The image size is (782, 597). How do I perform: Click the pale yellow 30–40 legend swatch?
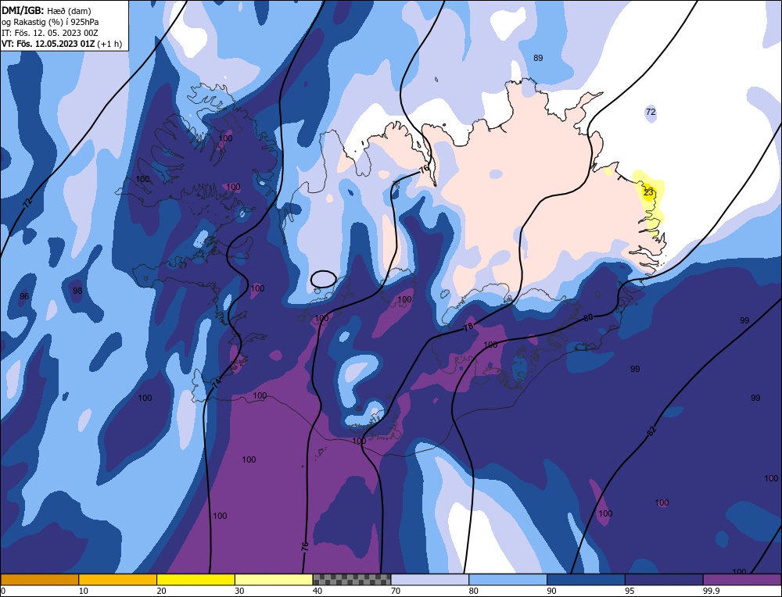pyautogui.click(x=274, y=579)
